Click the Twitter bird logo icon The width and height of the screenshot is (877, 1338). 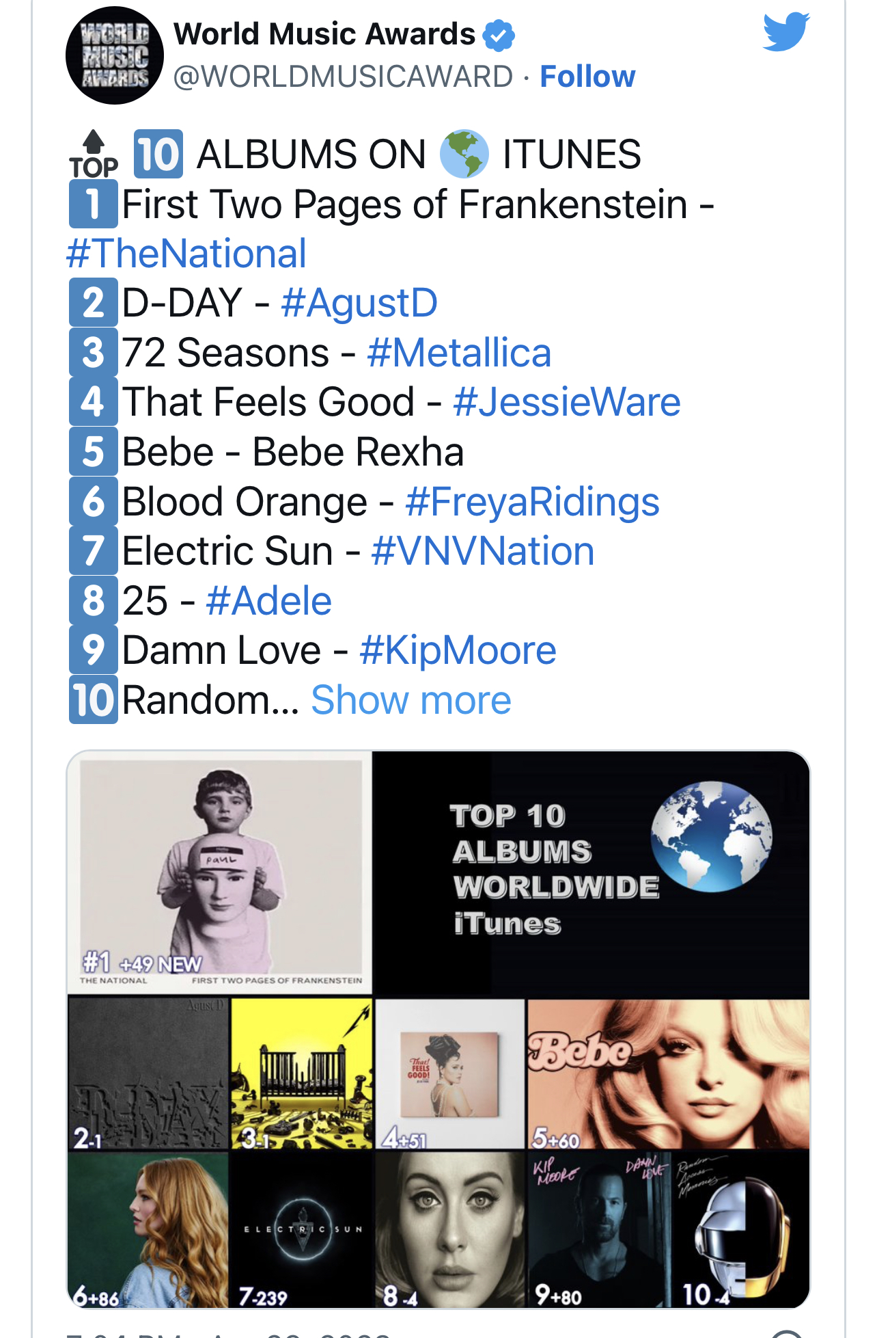point(785,31)
